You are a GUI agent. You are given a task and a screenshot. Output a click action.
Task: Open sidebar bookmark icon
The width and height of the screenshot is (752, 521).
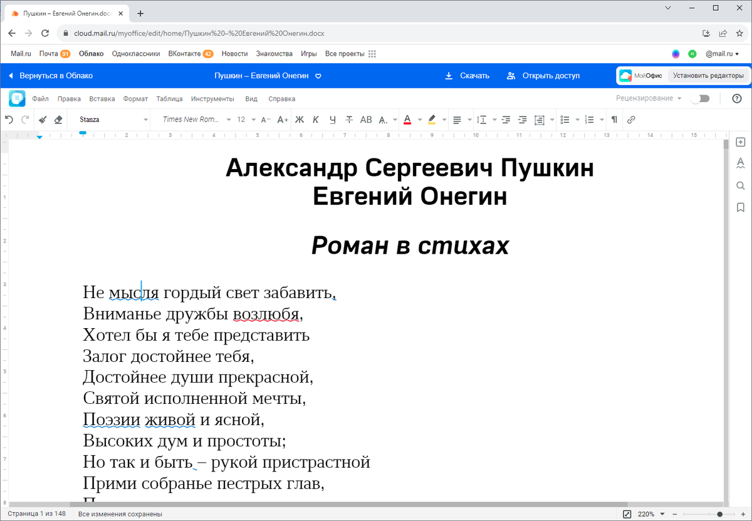pyautogui.click(x=740, y=207)
